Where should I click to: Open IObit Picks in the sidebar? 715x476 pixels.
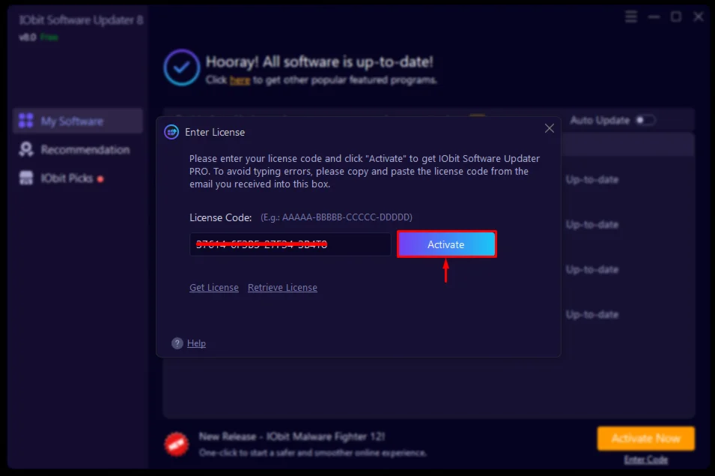coord(67,178)
